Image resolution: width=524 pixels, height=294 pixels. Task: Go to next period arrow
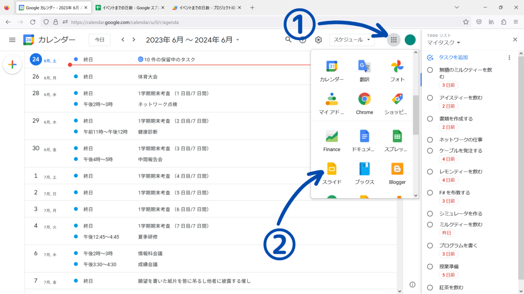(x=134, y=40)
